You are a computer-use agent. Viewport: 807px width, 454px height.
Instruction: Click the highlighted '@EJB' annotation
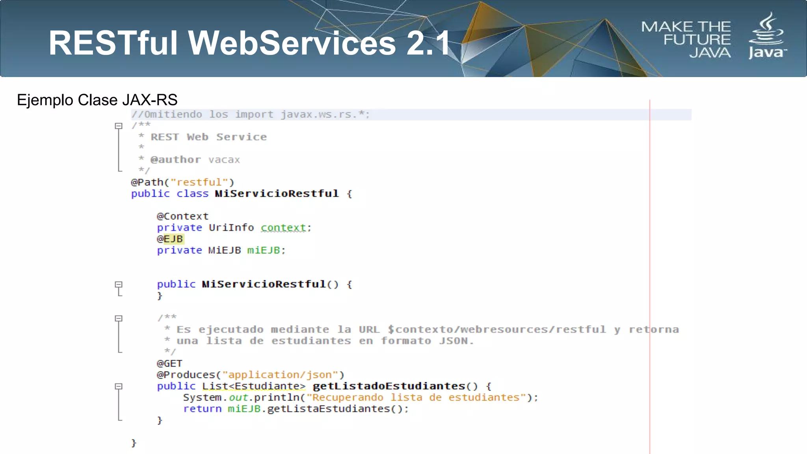[170, 239]
